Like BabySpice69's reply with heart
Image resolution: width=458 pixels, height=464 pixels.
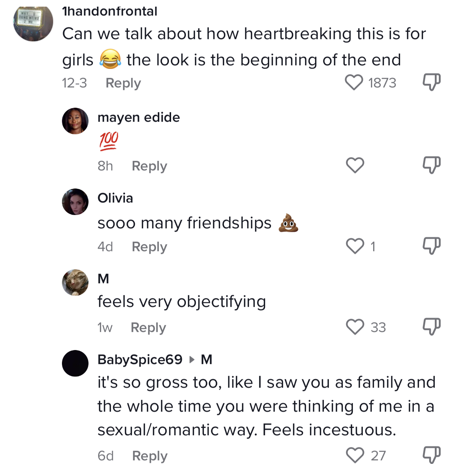point(355,455)
